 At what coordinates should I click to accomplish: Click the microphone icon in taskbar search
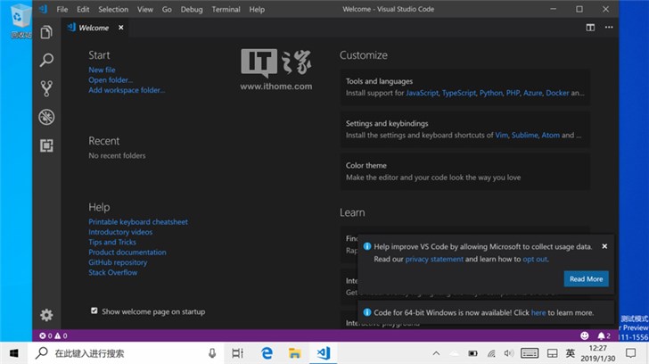click(212, 353)
